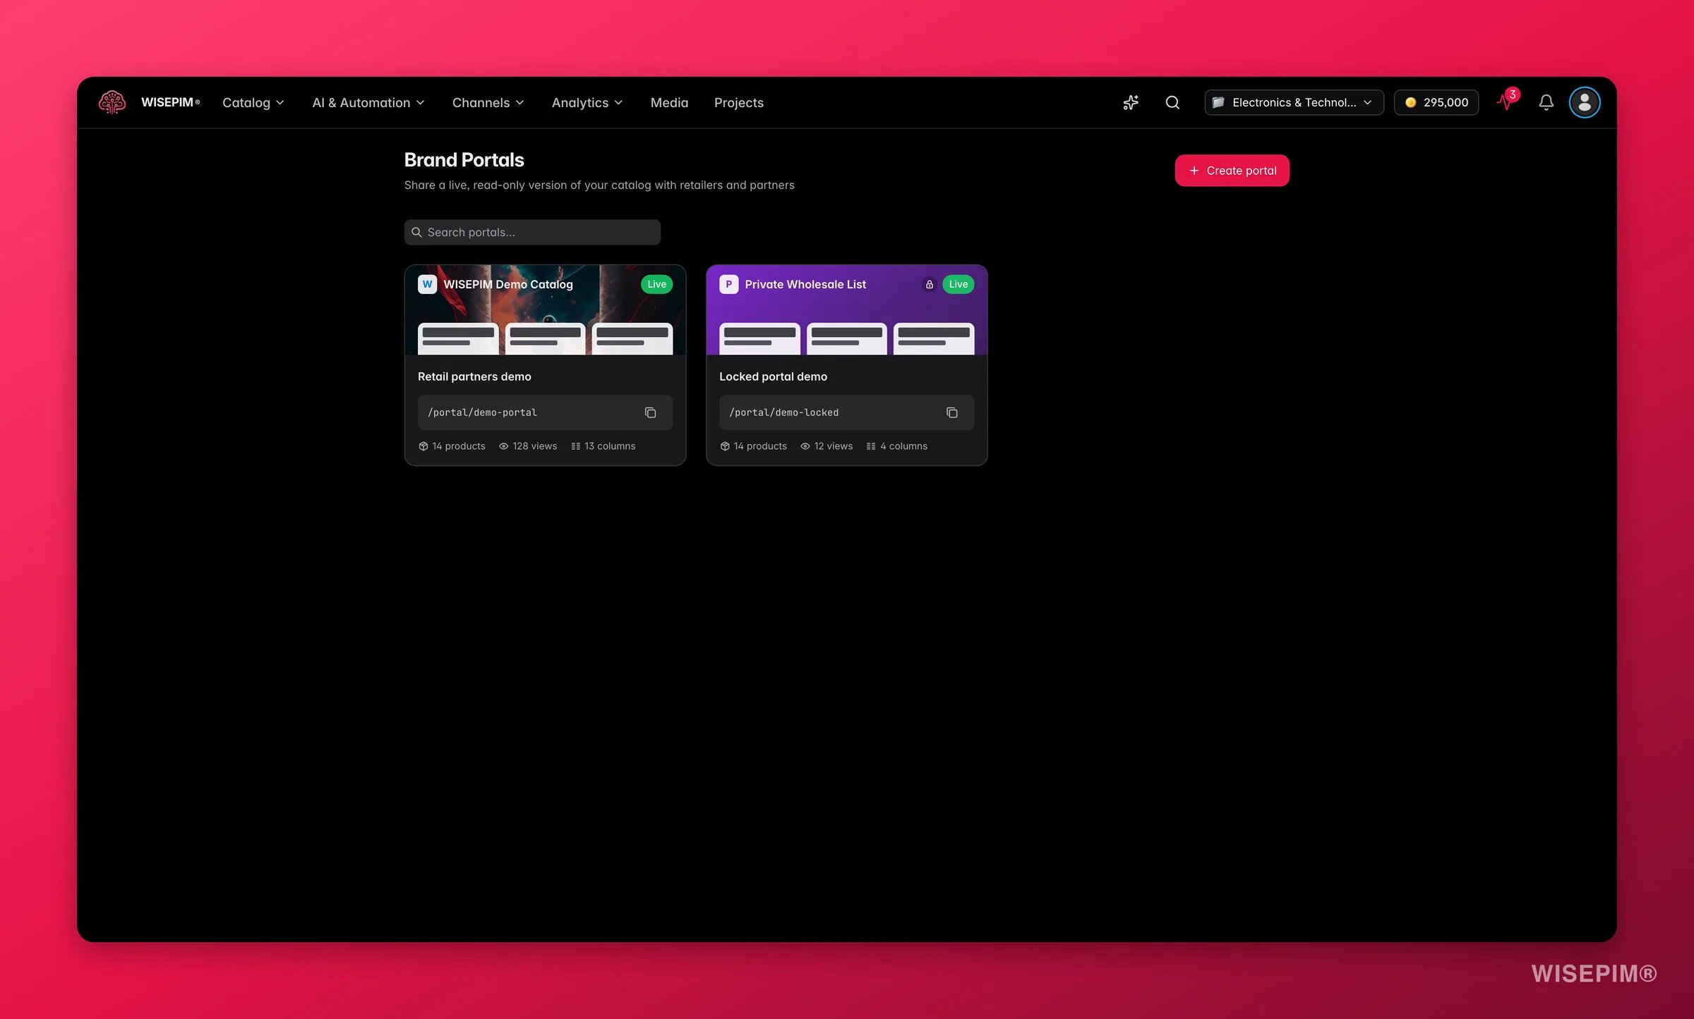
Task: Click box icon on Locked portal demo card
Action: [725, 446]
